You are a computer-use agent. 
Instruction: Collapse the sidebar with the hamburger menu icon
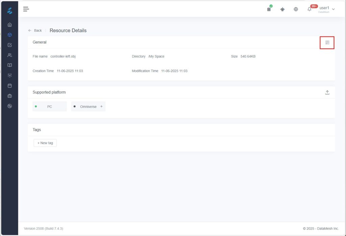click(26, 9)
